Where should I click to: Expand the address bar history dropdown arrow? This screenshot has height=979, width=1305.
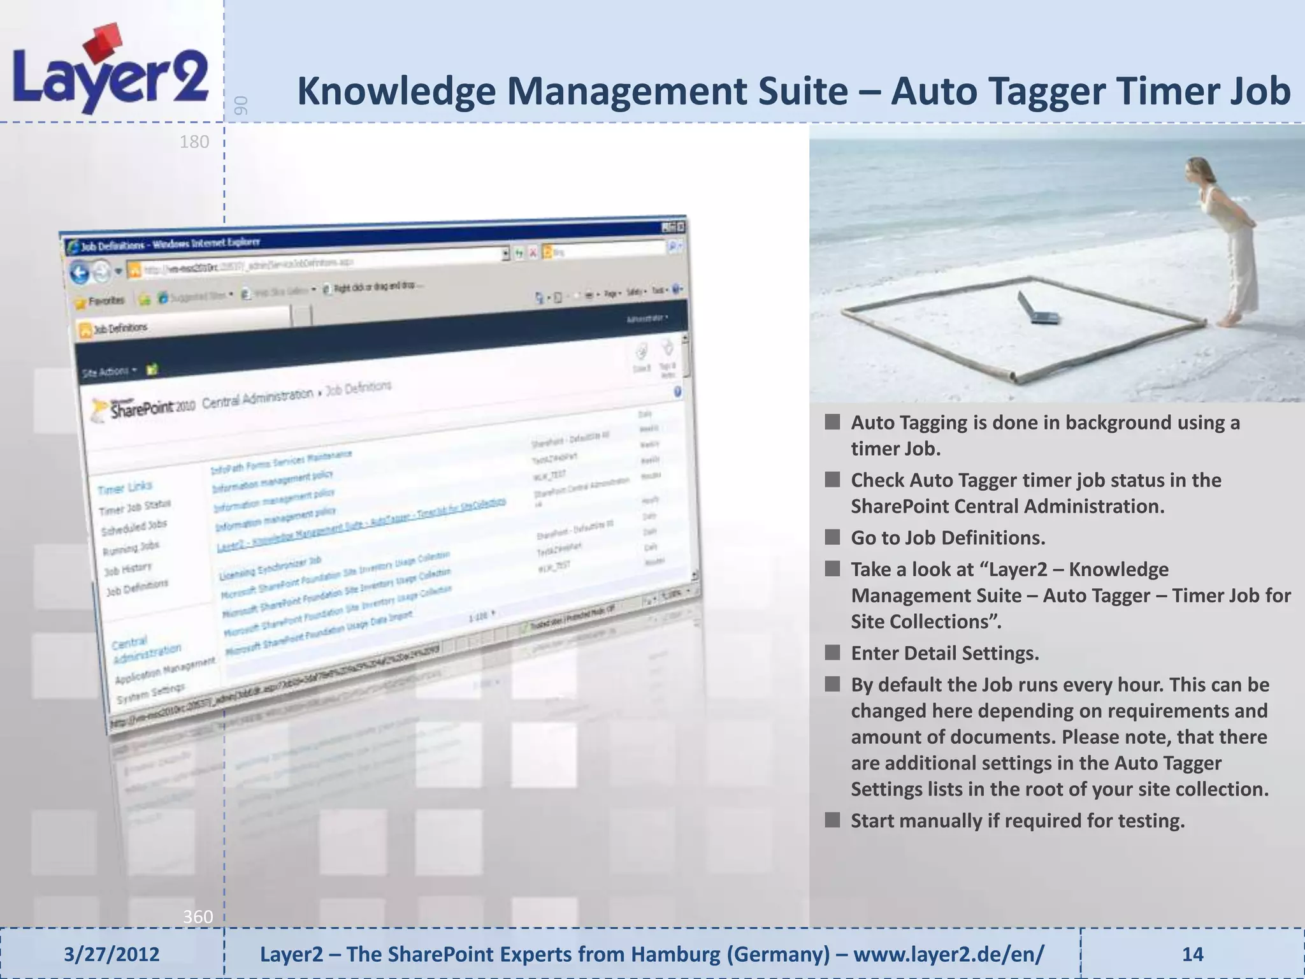tap(507, 254)
